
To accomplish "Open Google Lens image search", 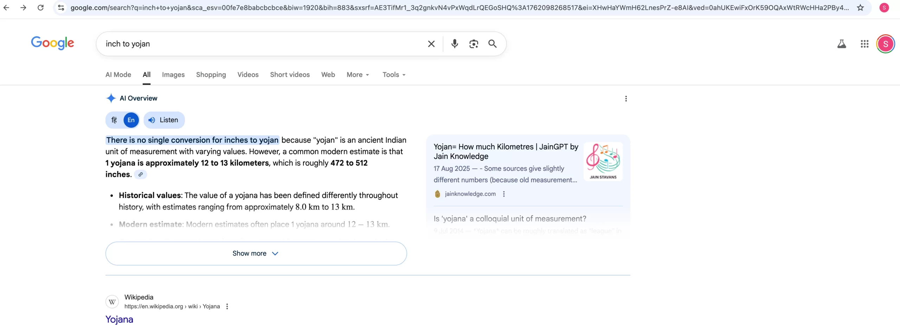I will coord(474,44).
